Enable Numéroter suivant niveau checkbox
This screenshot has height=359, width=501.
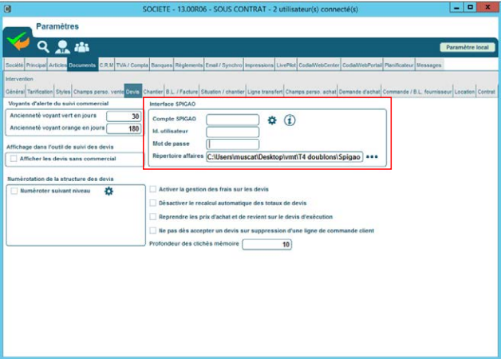click(x=14, y=191)
